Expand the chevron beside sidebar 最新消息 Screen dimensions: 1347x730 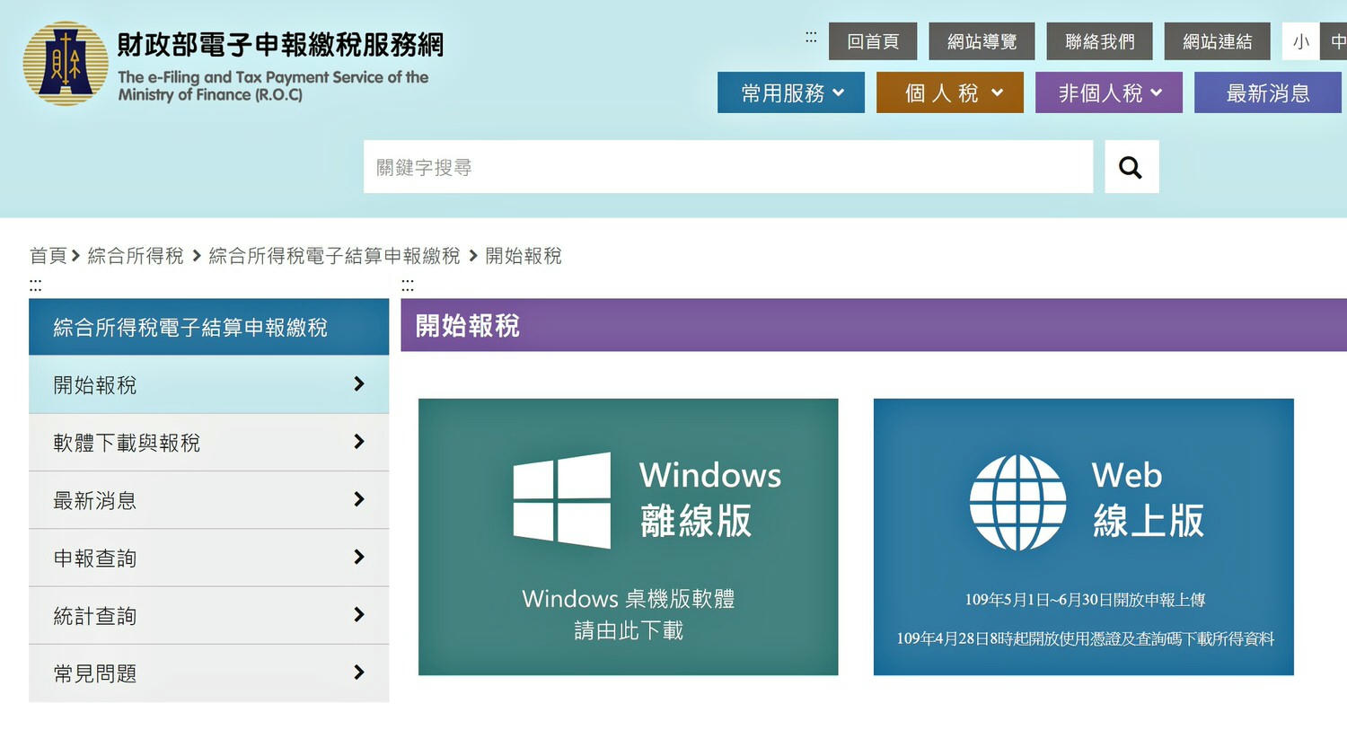359,498
